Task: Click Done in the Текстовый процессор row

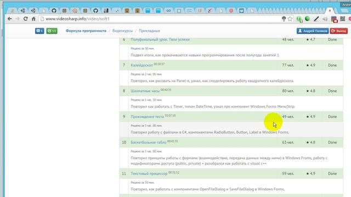Action: [332, 173]
